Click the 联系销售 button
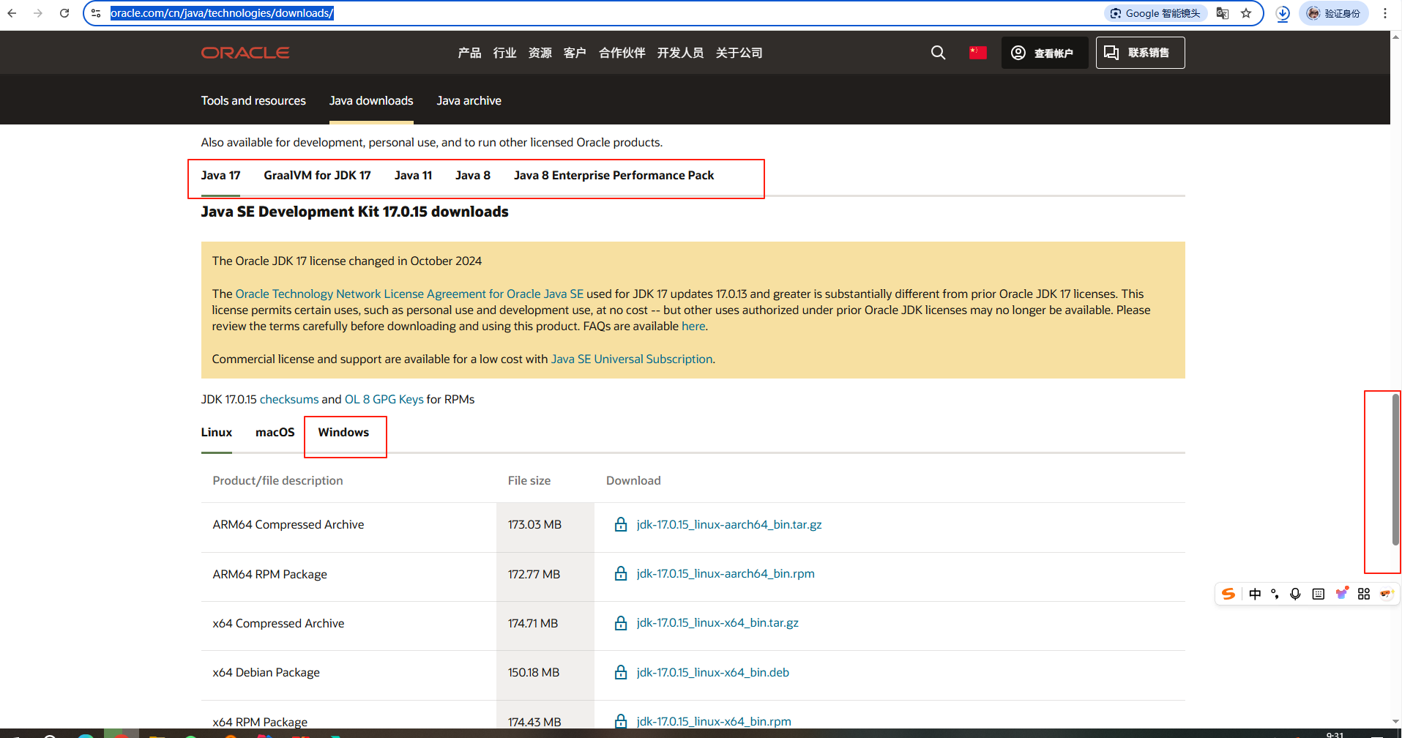1402x738 pixels. (x=1139, y=52)
